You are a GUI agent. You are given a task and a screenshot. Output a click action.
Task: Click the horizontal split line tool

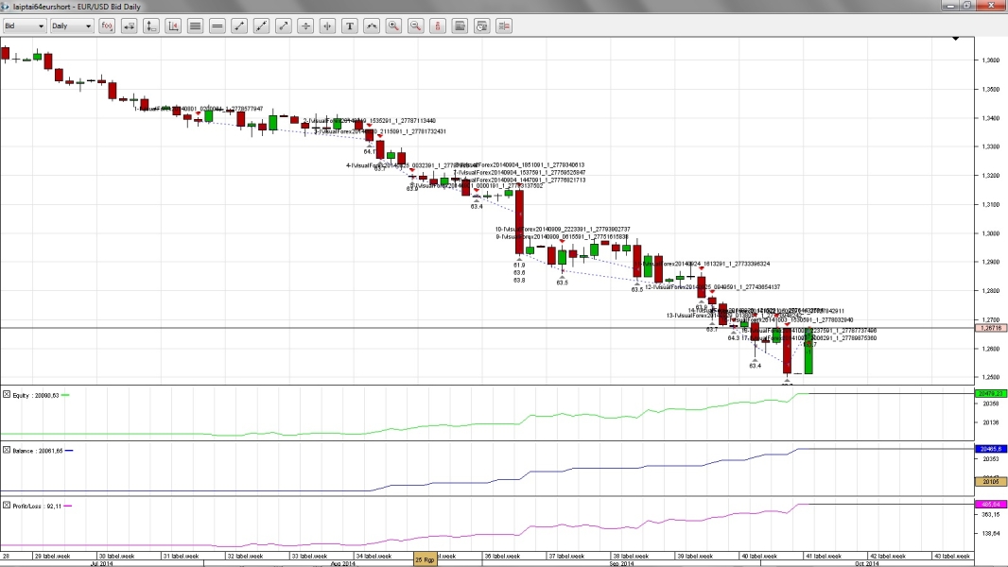305,26
